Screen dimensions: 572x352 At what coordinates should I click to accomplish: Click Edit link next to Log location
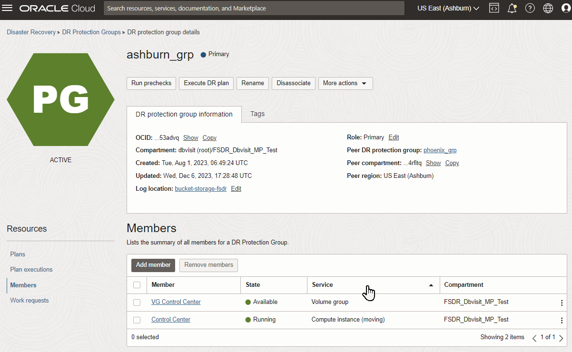click(236, 189)
